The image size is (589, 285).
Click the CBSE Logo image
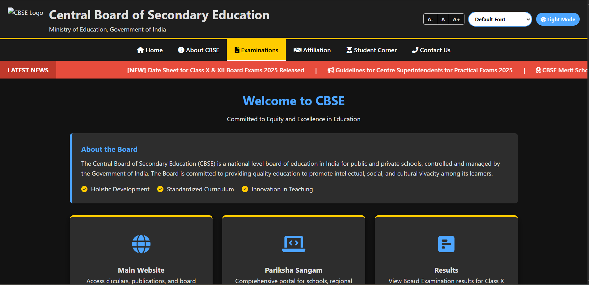point(25,12)
